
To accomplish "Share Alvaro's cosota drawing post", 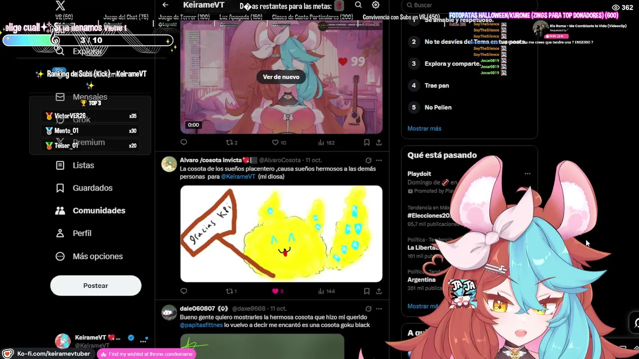I will [379, 291].
